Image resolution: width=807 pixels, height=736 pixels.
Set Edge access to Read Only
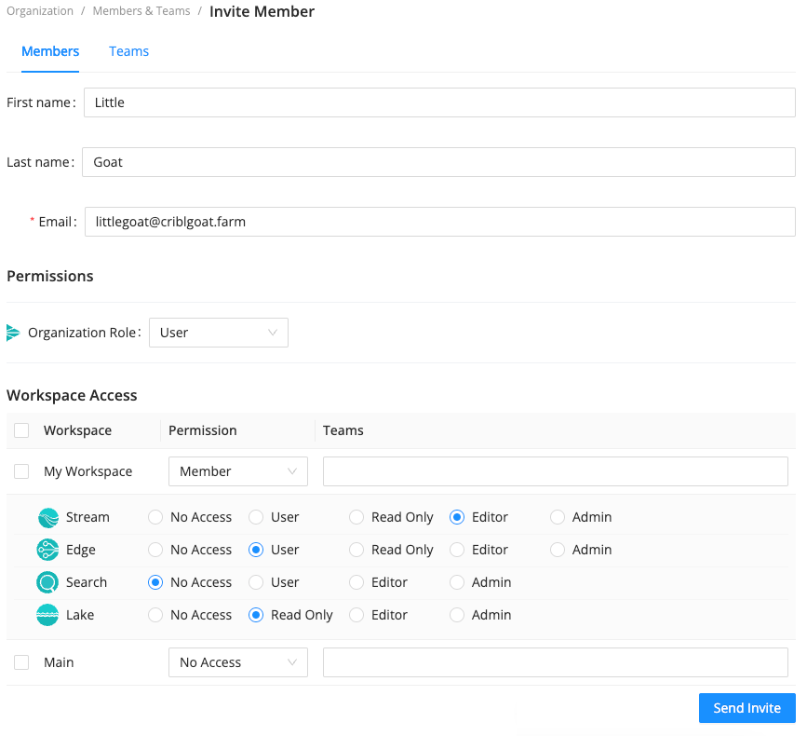coord(356,550)
